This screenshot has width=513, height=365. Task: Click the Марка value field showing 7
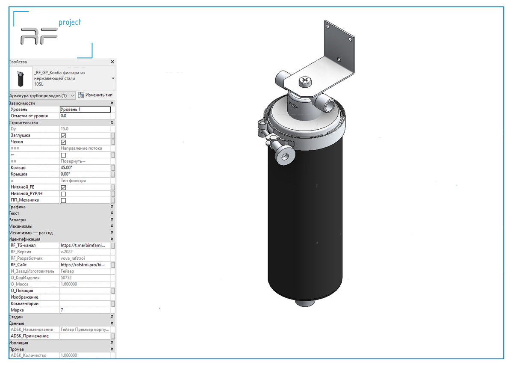(85, 310)
